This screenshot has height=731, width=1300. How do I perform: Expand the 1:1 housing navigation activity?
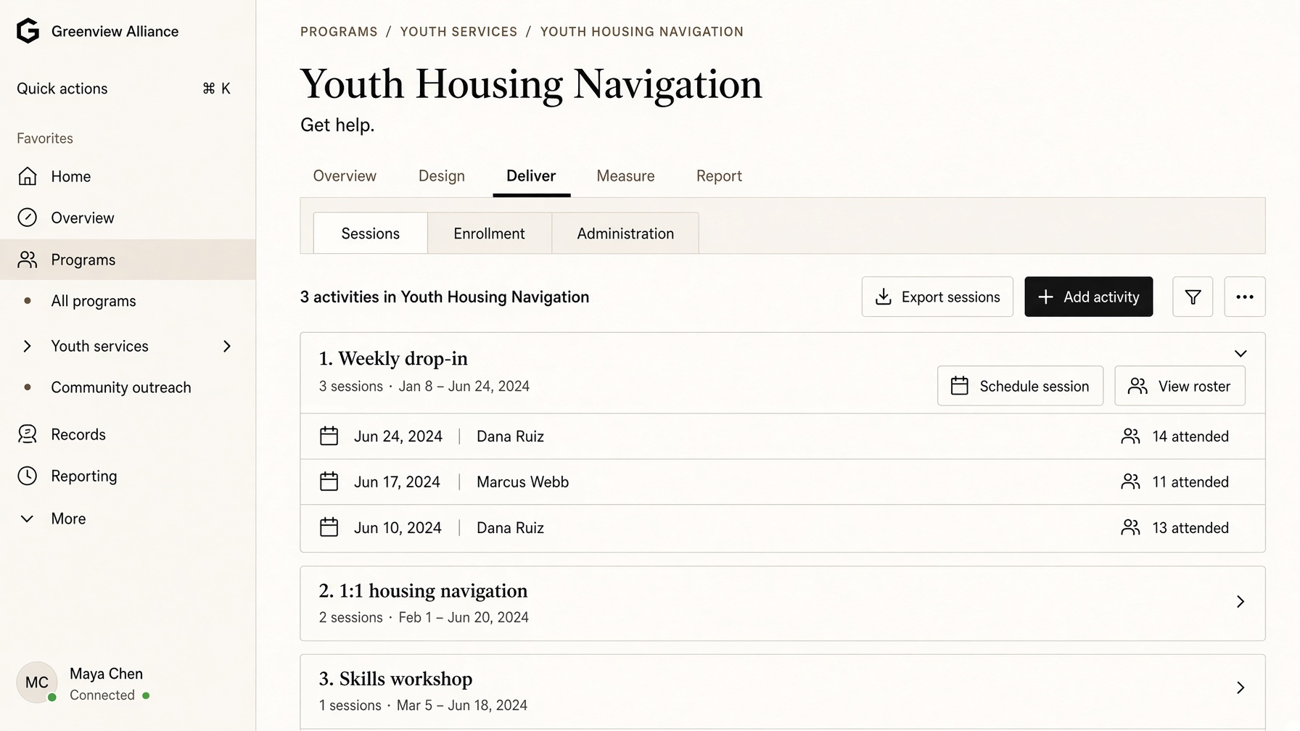pyautogui.click(x=1241, y=602)
